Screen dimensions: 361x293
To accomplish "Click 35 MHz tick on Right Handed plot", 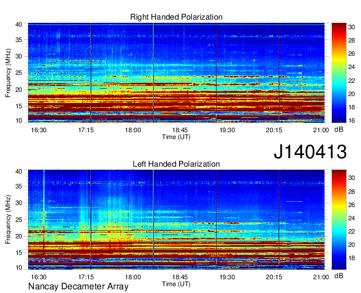I will click(19, 40).
